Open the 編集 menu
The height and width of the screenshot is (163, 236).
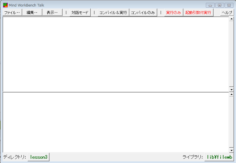point(32,12)
